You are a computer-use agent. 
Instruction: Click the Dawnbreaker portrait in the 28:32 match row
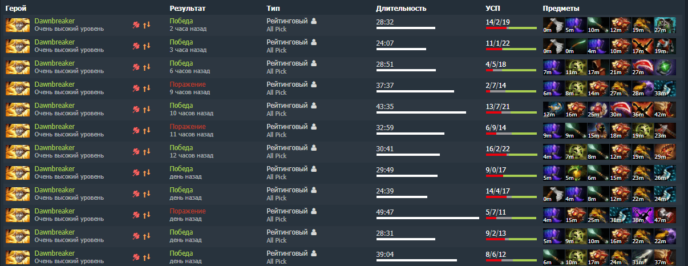click(17, 25)
